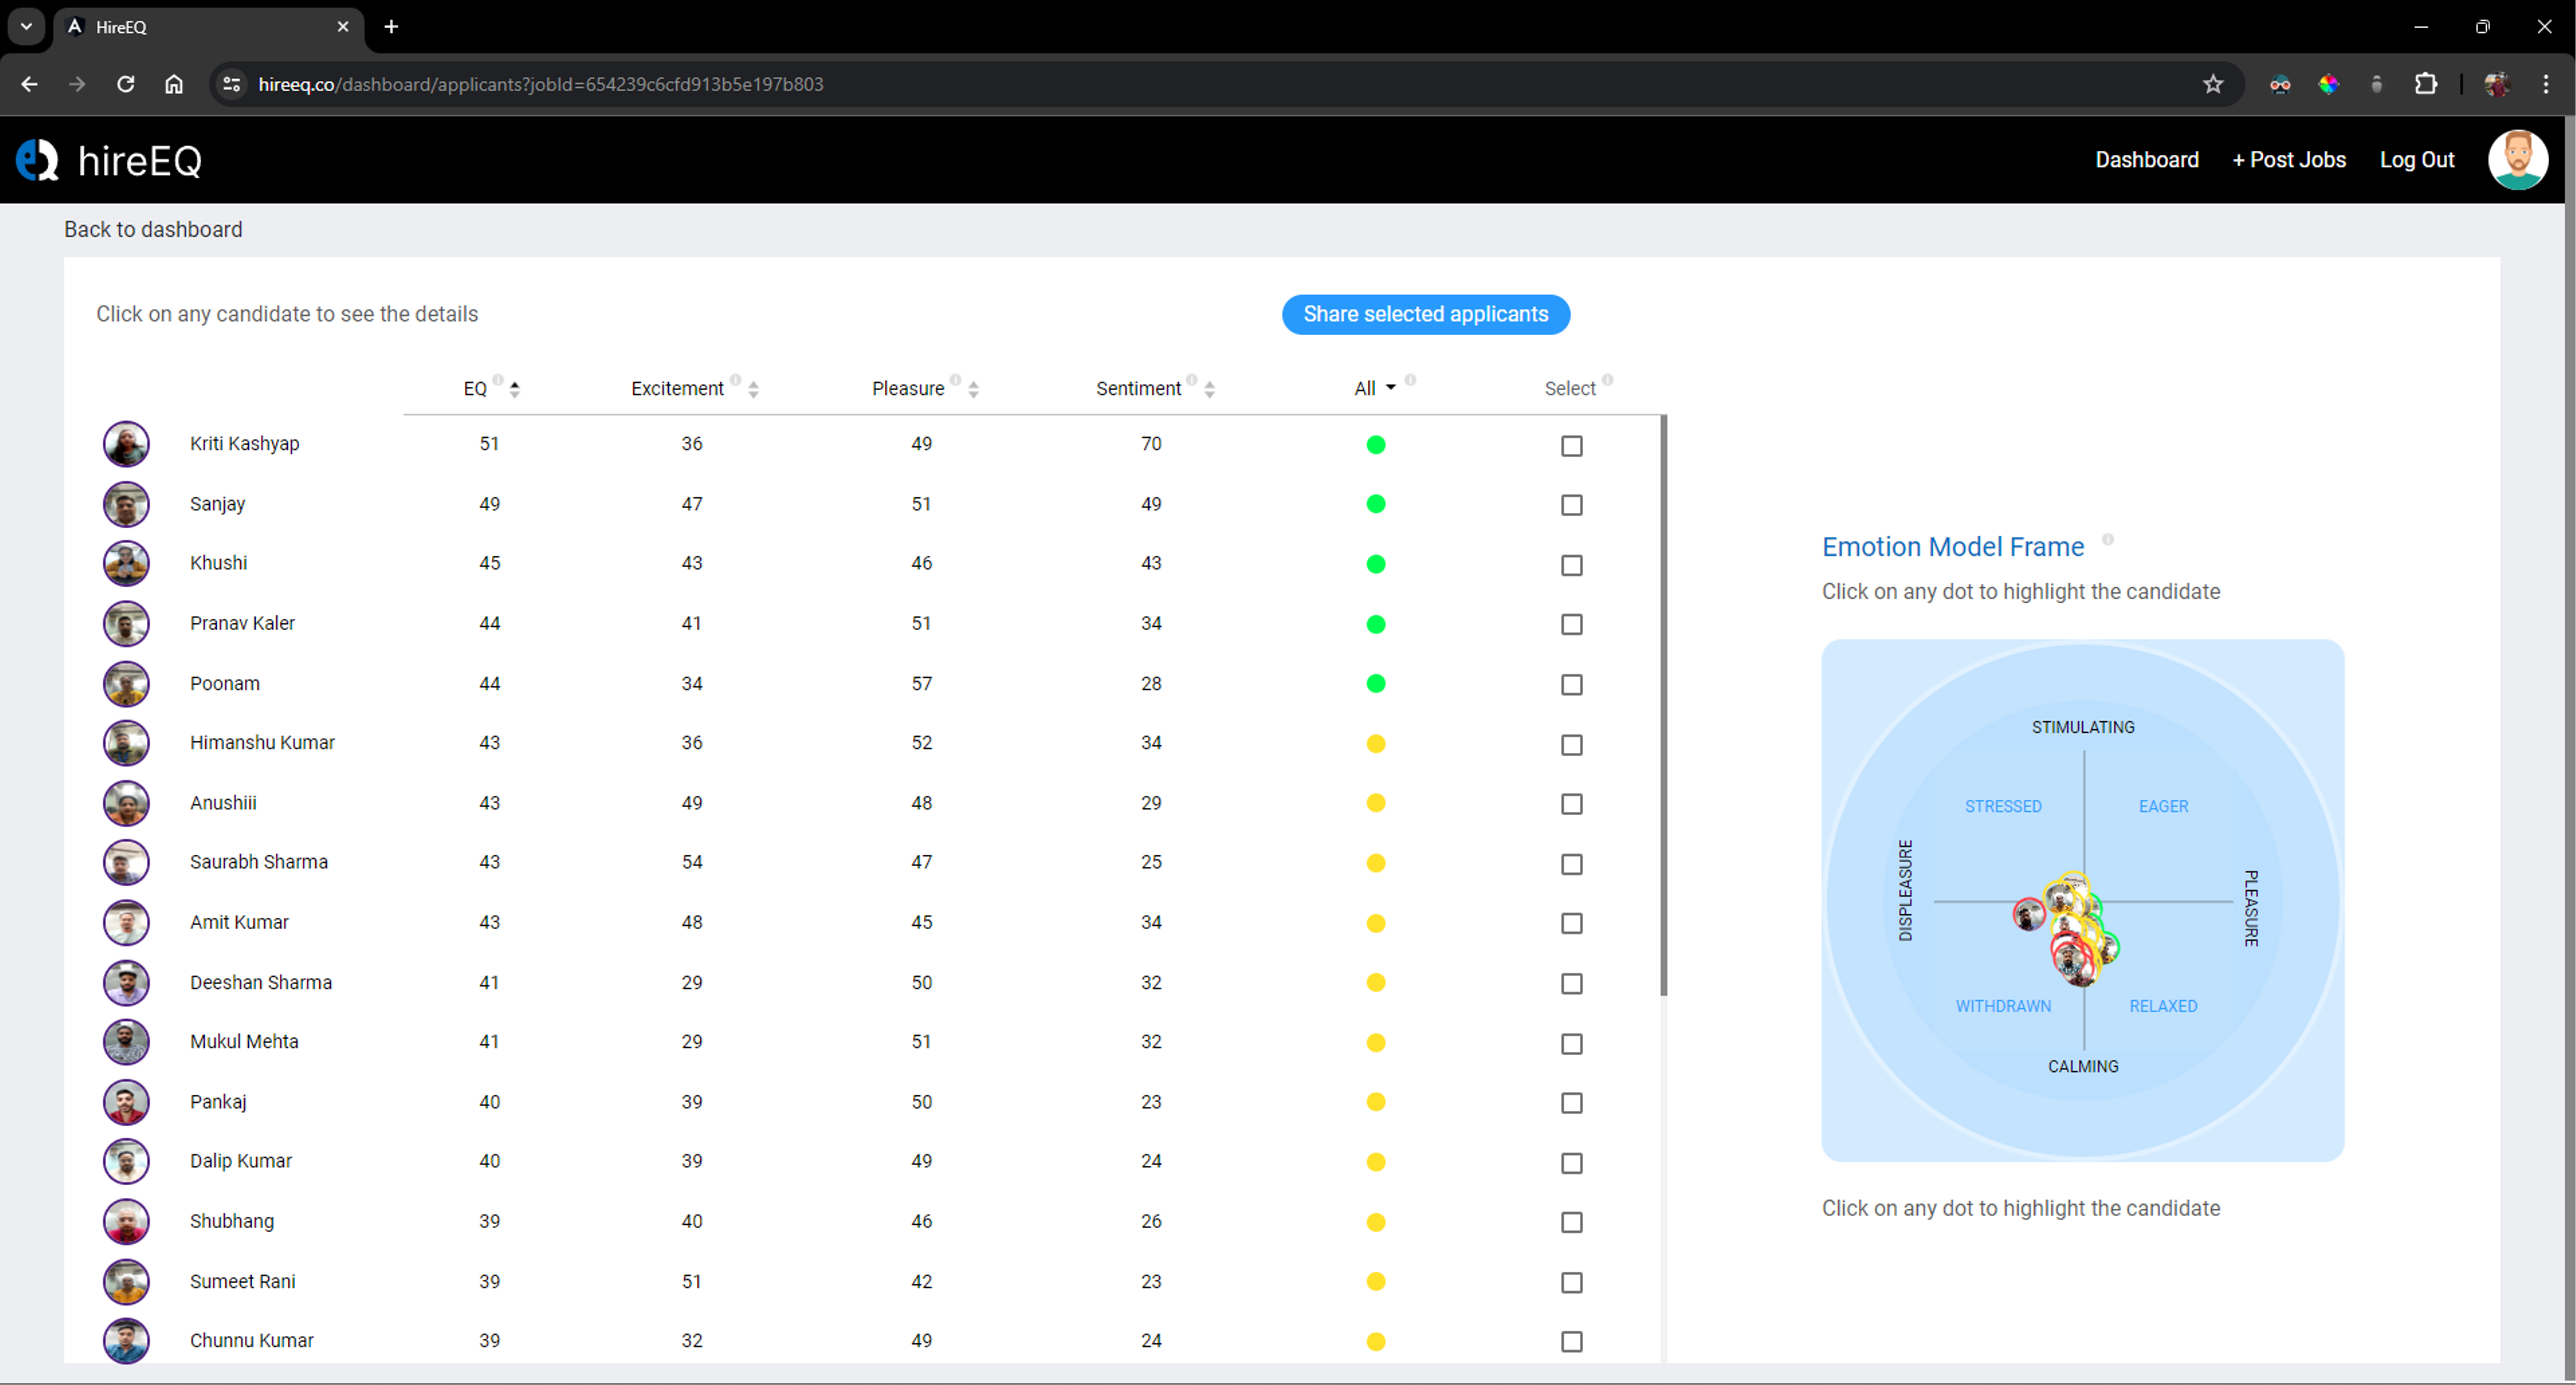Tick the checkbox for Amit Kumar

tap(1572, 923)
